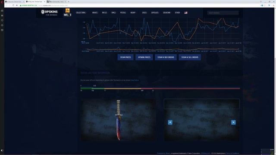Open the camera icon in Opera sidebar
This screenshot has width=276, height=155.
point(2,11)
